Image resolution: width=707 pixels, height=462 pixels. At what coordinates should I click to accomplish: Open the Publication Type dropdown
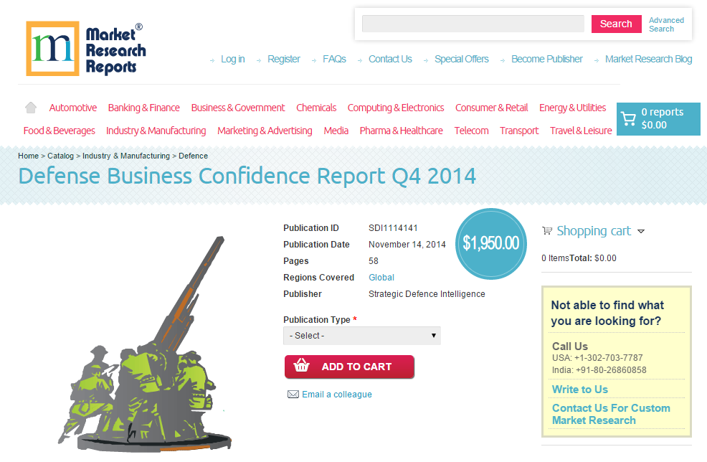(x=362, y=336)
